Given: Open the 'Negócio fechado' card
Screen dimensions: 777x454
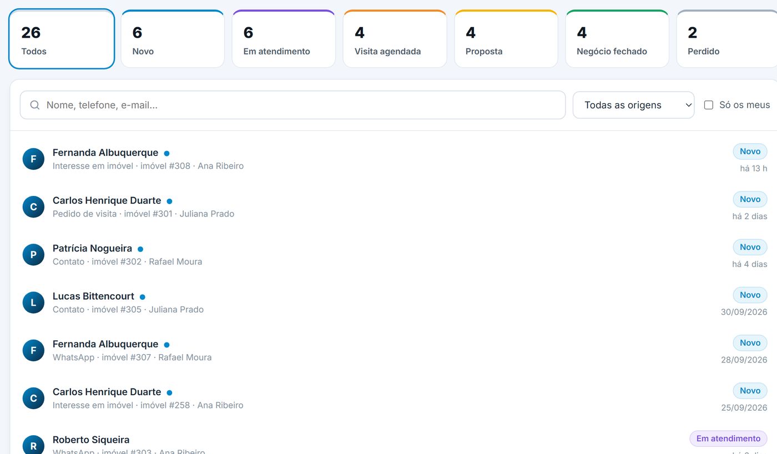Looking at the screenshot, I should coord(617,39).
